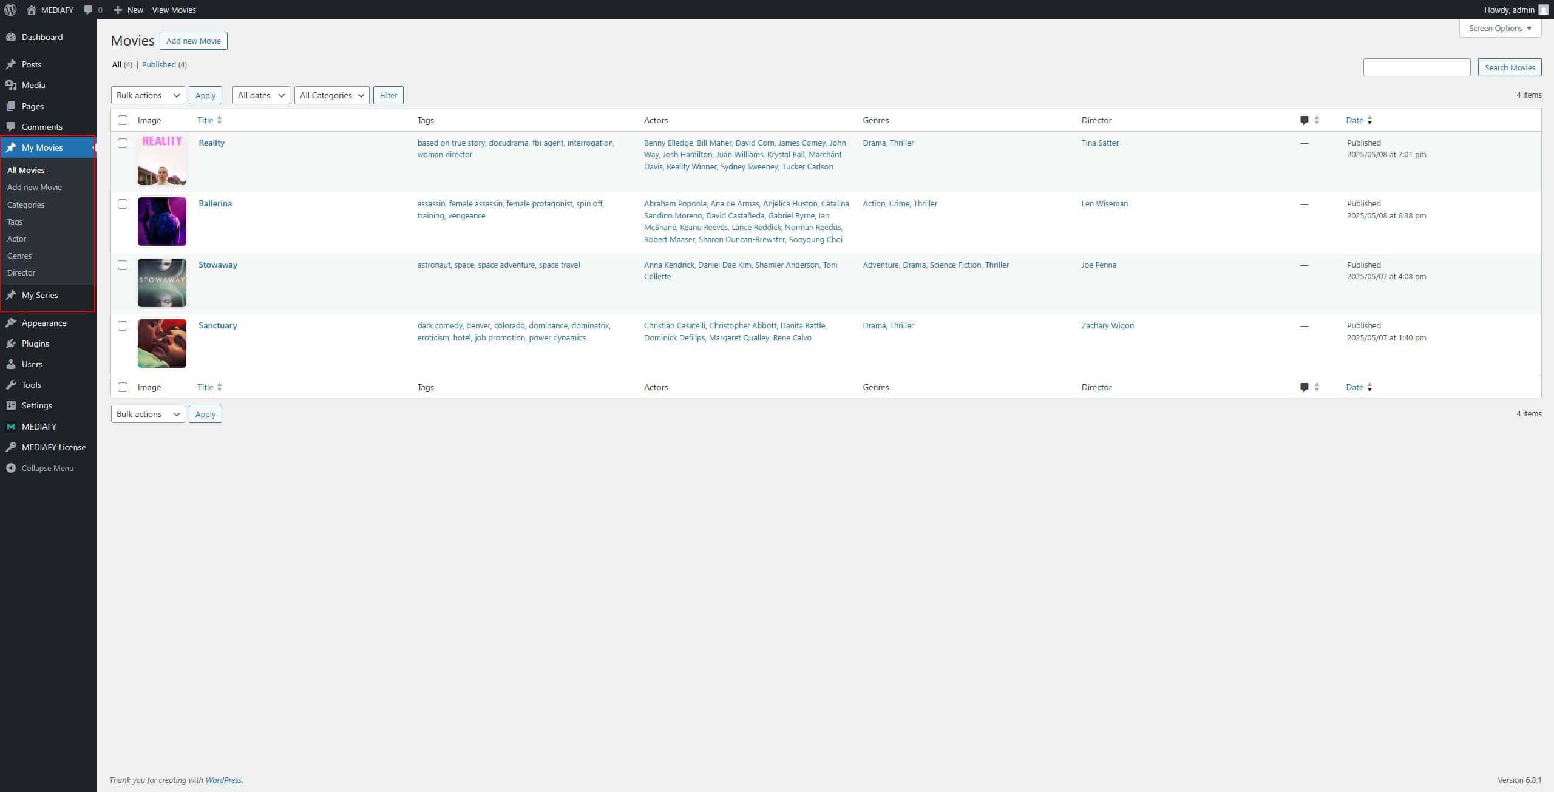The height and width of the screenshot is (792, 1554).
Task: Click the MEDIAFY License key icon
Action: (x=11, y=447)
